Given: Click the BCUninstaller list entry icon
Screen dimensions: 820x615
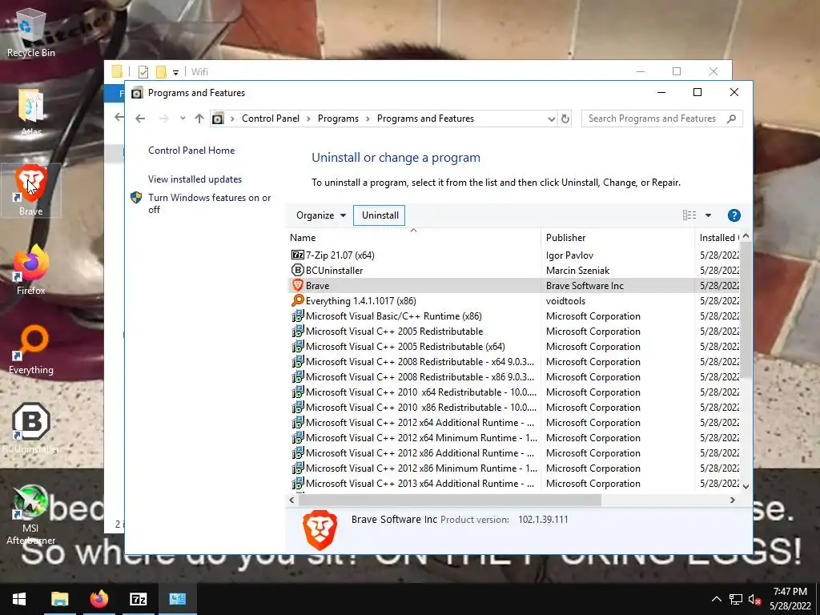Looking at the screenshot, I should pos(298,271).
